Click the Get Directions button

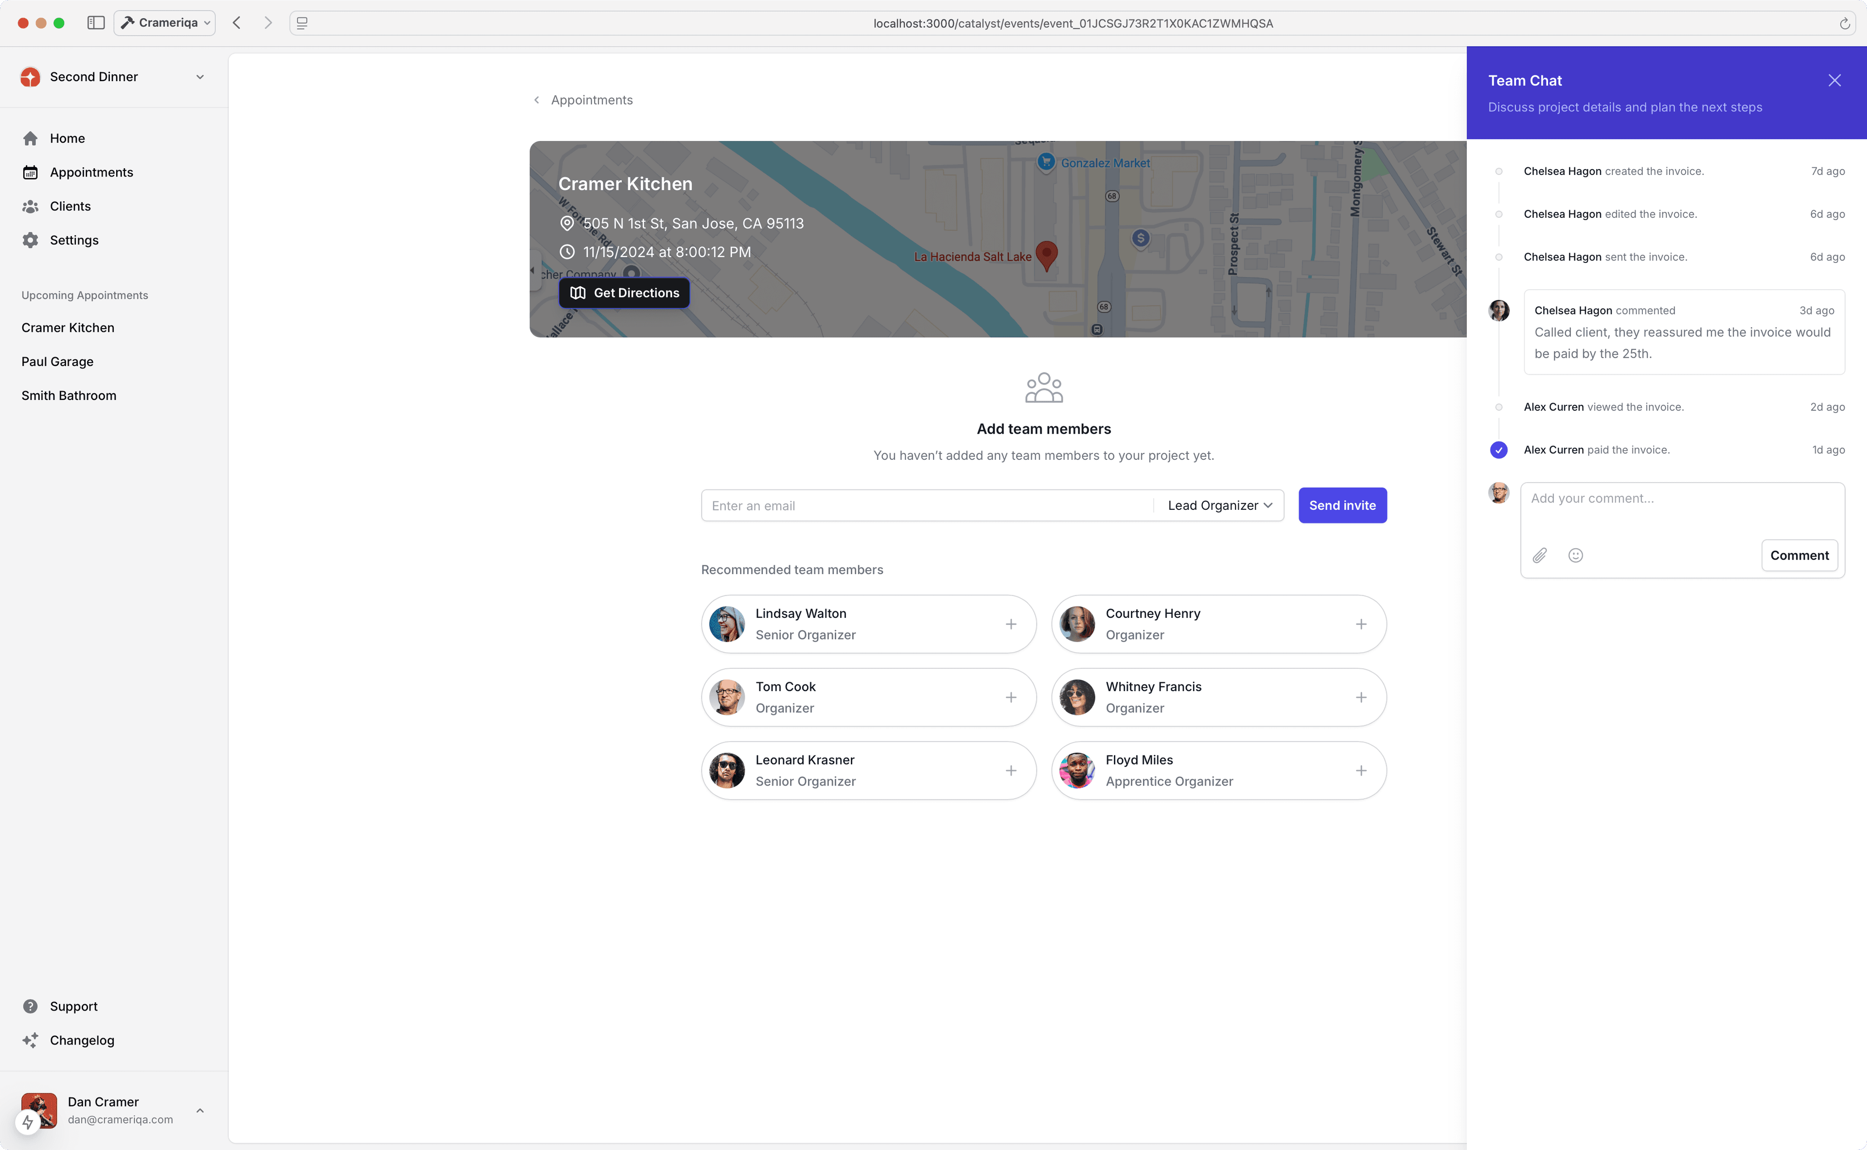click(624, 293)
